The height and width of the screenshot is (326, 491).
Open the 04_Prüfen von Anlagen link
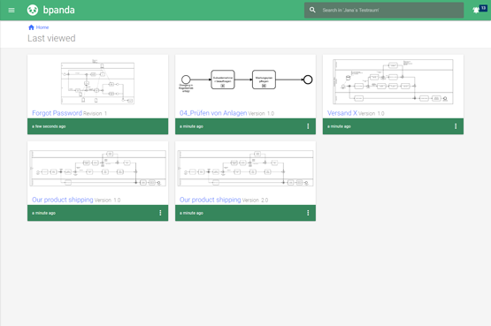(x=213, y=113)
